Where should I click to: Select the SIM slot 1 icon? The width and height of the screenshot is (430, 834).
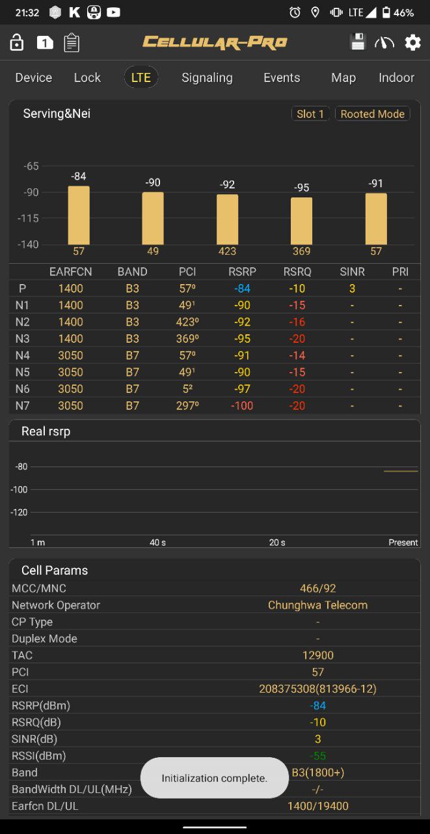click(x=45, y=43)
